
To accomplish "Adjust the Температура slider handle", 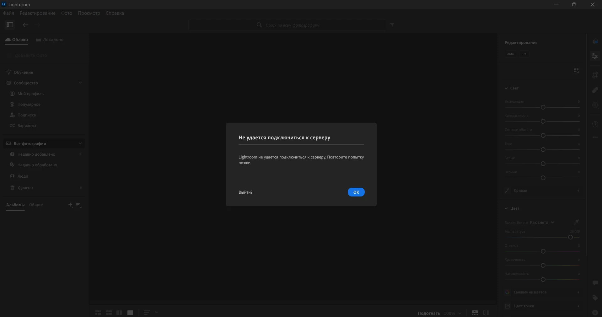I will [571, 237].
